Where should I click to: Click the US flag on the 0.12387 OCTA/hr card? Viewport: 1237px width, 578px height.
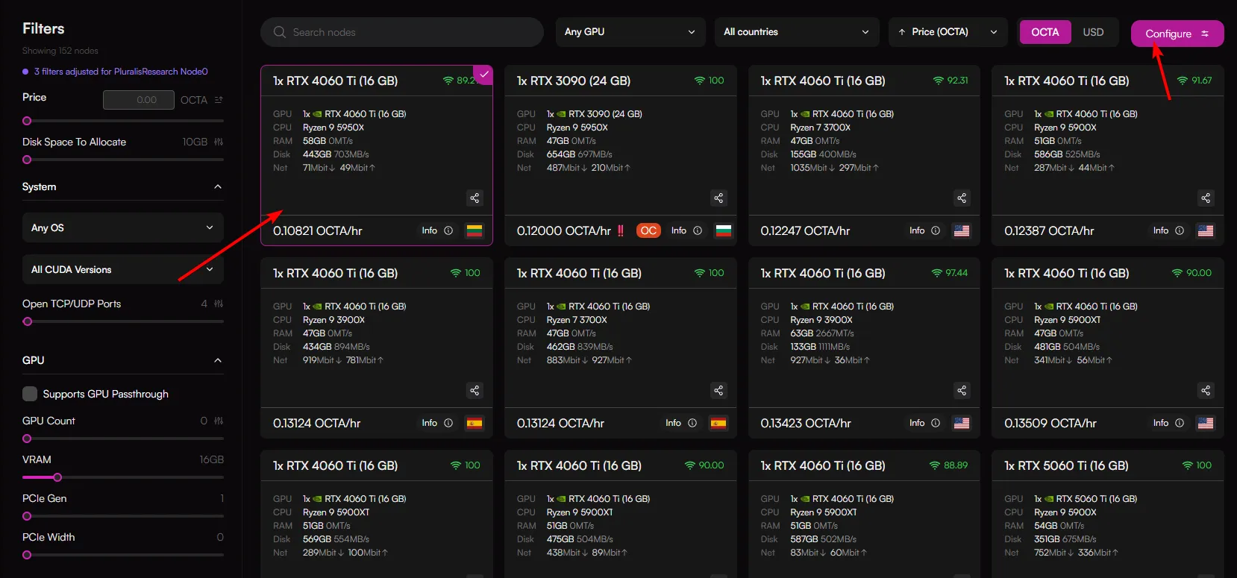1206,230
